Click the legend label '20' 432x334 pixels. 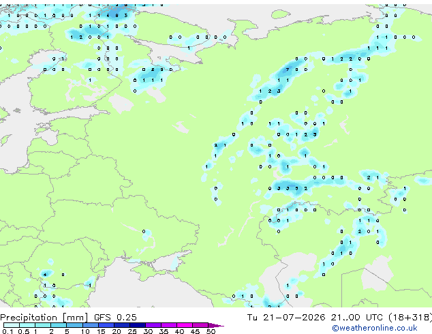pyautogui.click(x=117, y=331)
